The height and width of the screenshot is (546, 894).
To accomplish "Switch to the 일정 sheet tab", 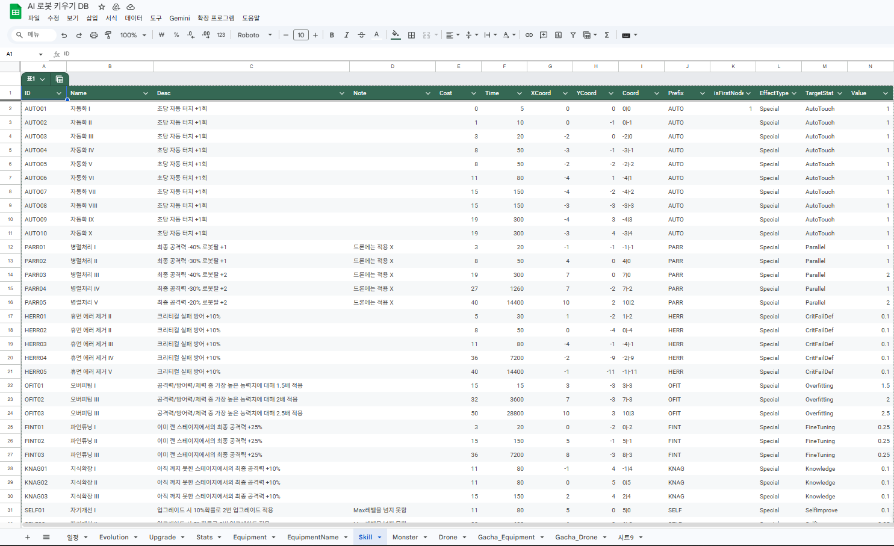I will tap(77, 537).
